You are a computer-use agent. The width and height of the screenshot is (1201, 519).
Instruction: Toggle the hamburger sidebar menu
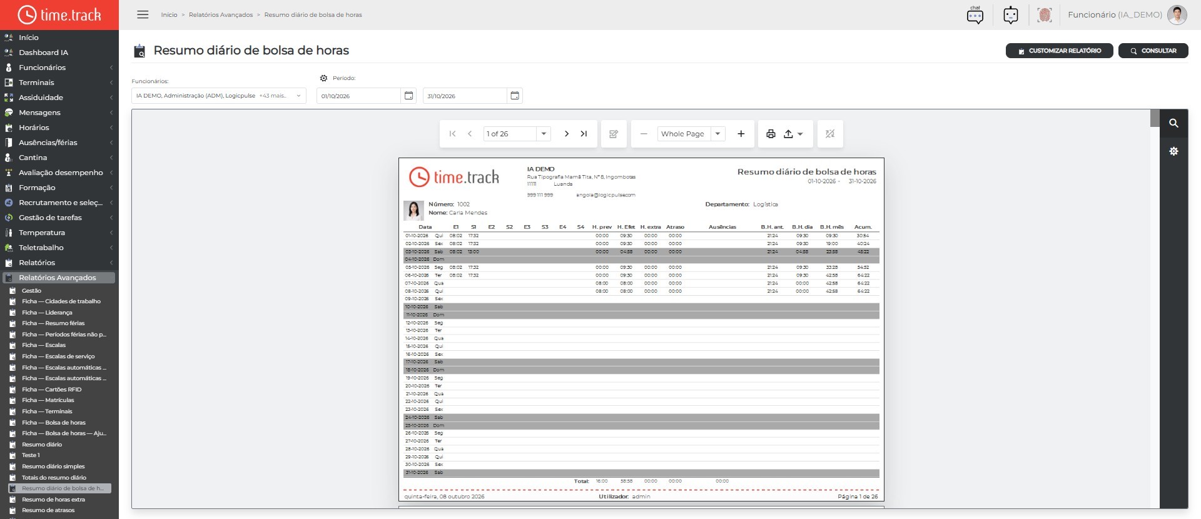tap(143, 14)
